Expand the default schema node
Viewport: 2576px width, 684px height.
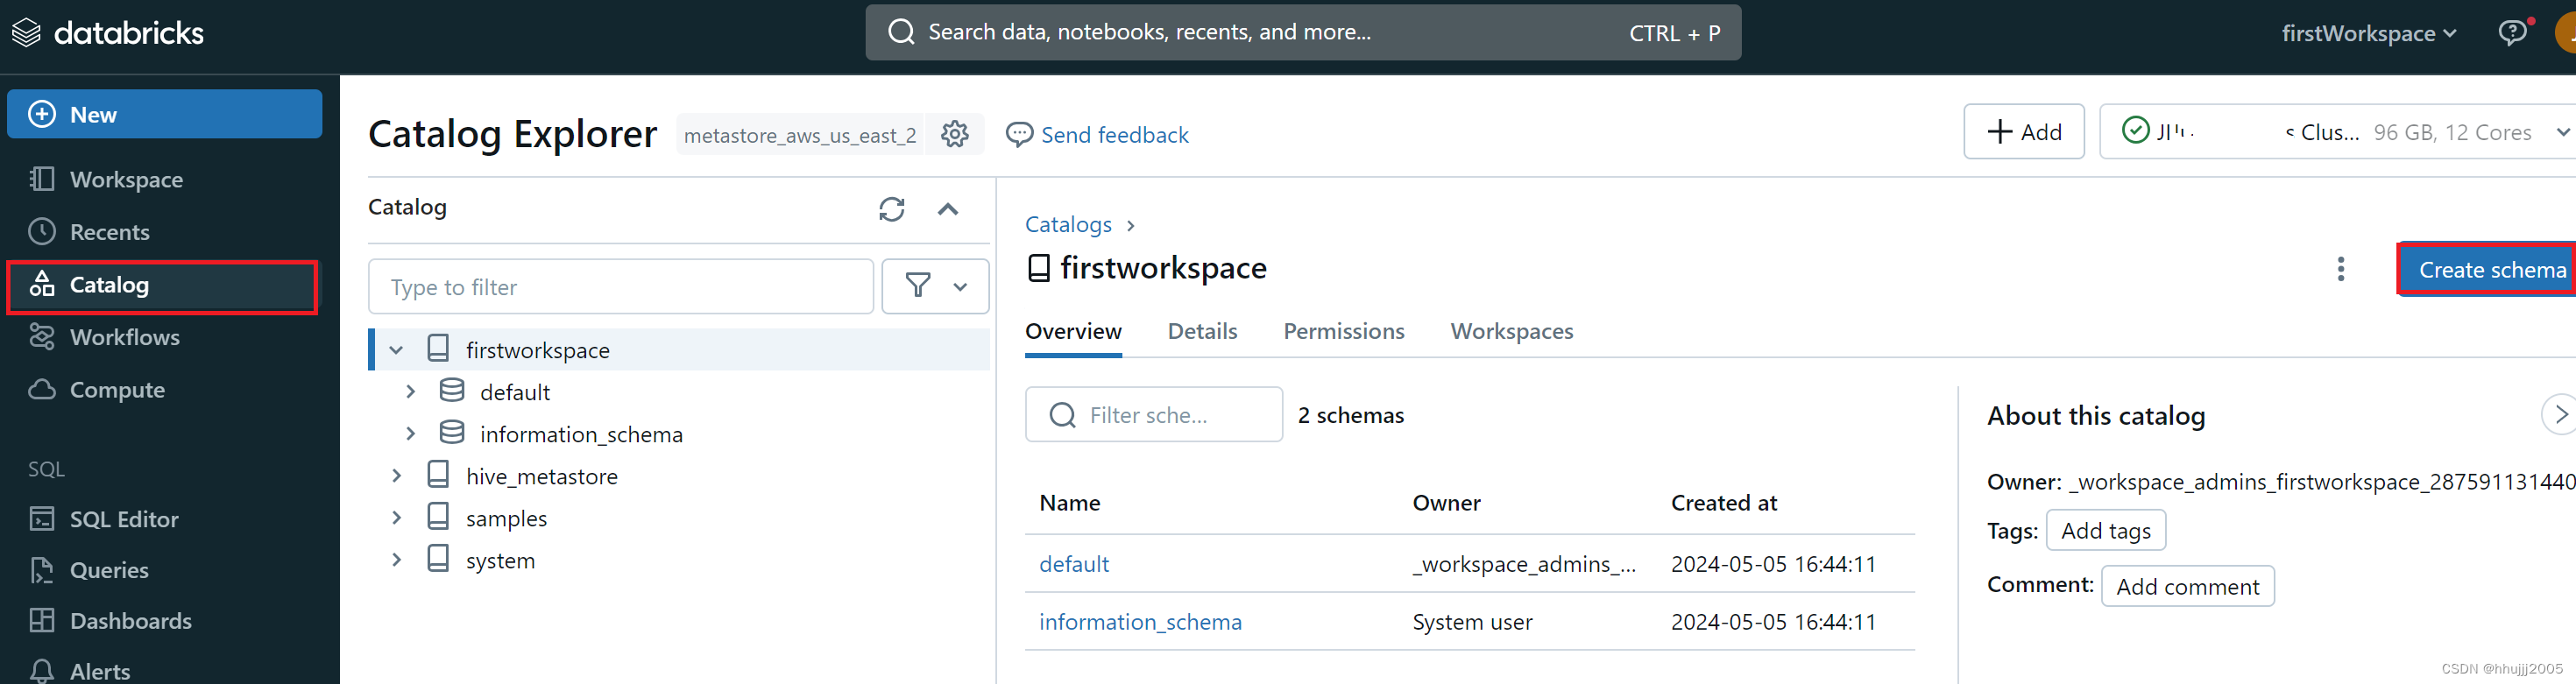click(410, 392)
